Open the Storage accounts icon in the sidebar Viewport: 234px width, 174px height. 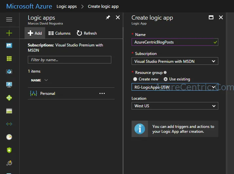click(x=9, y=111)
